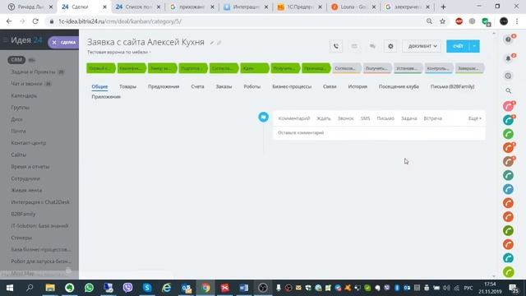526x296 pixels.
Task: Open deal settings gear icon
Action: point(390,46)
